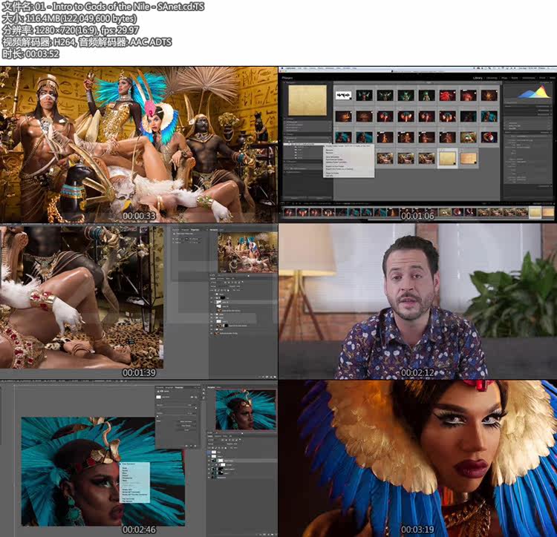
Task: Select the highlighted gold filmstrip thumbnail
Action: (535, 212)
